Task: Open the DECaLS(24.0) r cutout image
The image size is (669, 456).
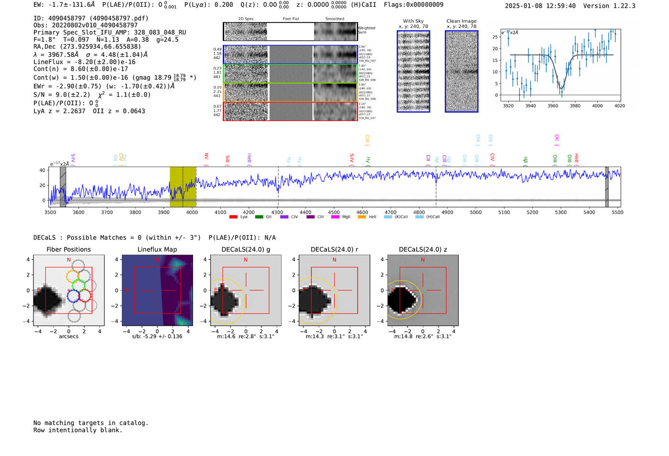Action: 334,290
